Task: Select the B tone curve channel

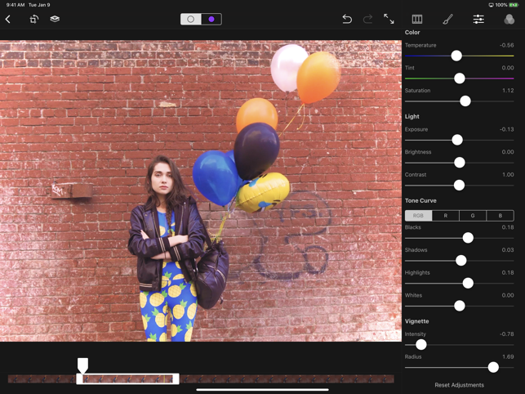Action: [x=501, y=216]
